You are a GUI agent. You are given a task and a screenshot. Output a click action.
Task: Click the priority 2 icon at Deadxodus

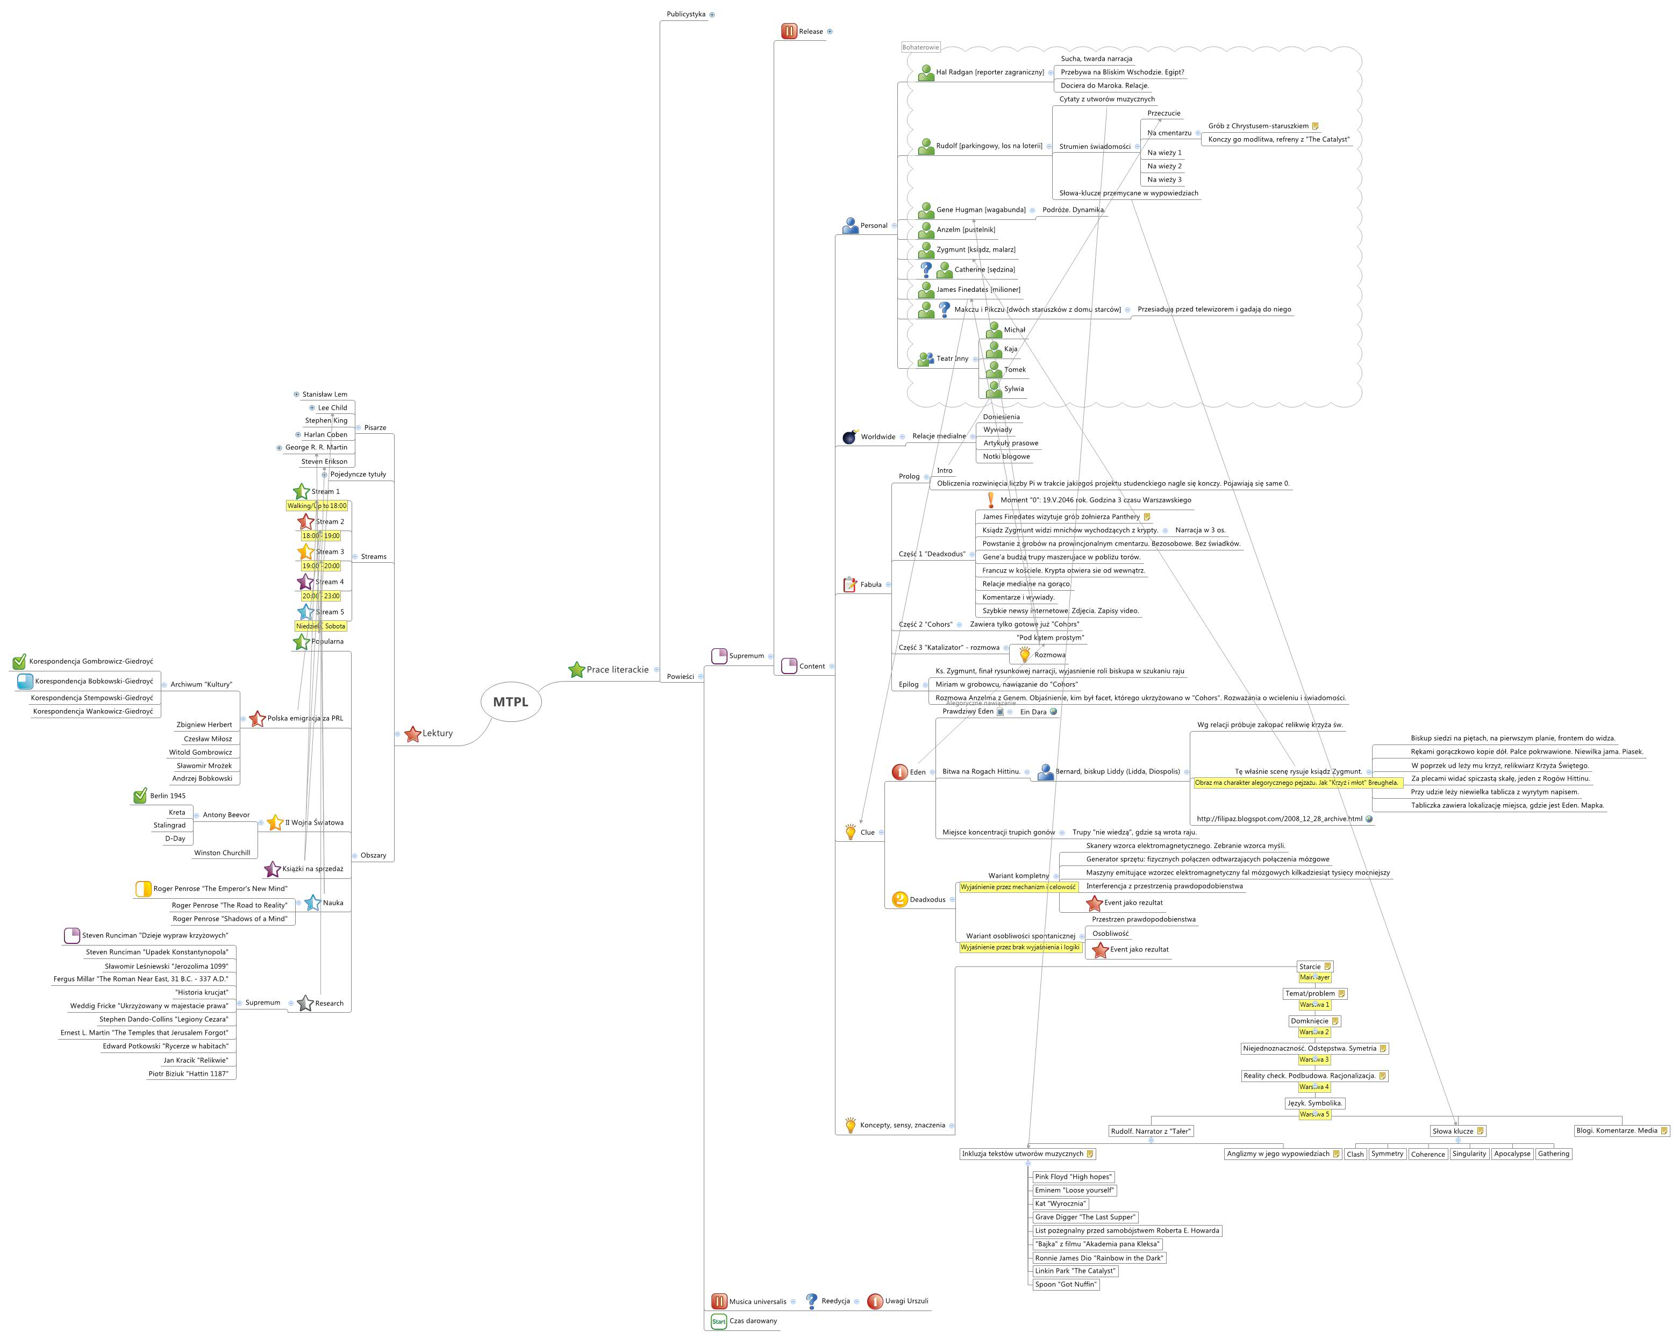(x=899, y=899)
